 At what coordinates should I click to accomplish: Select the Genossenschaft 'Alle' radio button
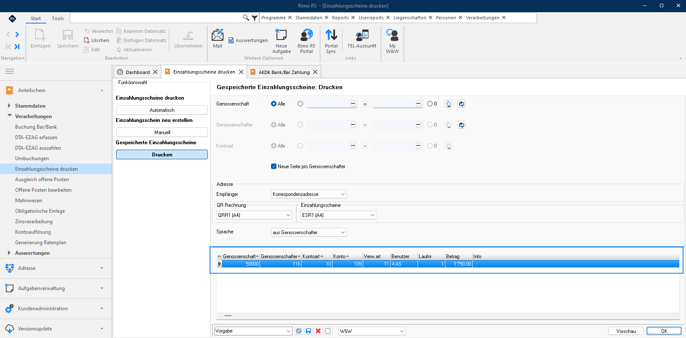pyautogui.click(x=274, y=104)
